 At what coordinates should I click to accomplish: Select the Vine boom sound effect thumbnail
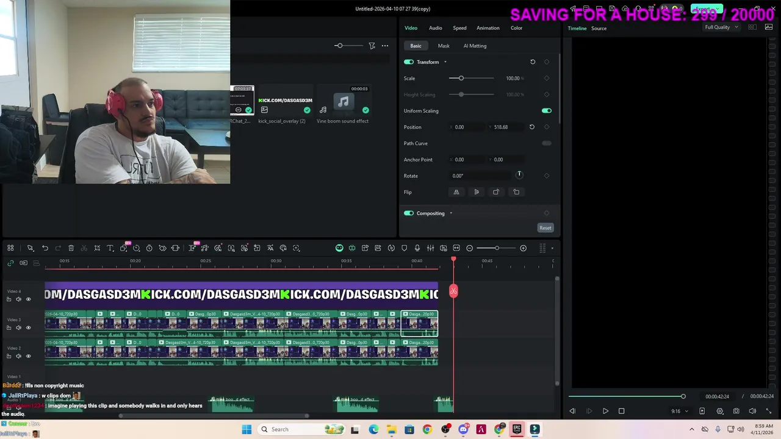(x=343, y=101)
